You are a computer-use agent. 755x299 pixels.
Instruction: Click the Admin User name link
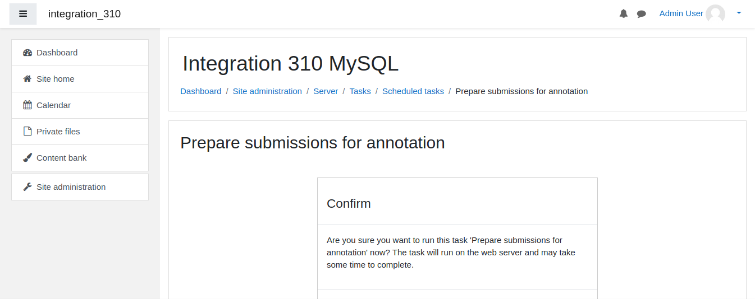tap(681, 13)
